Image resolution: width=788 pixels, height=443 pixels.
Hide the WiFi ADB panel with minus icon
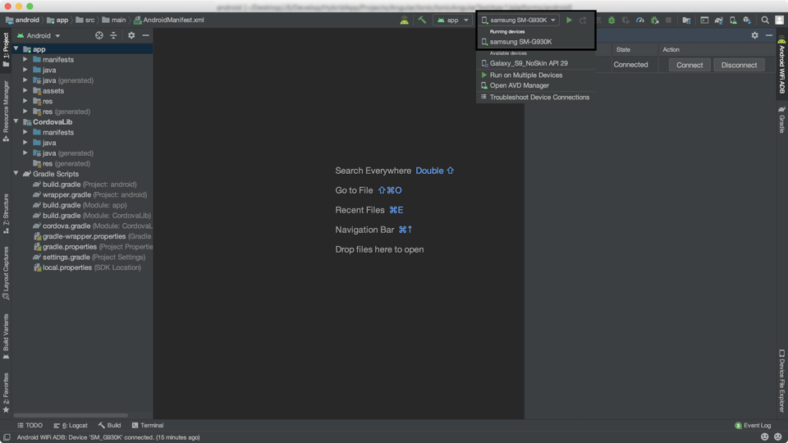[769, 35]
